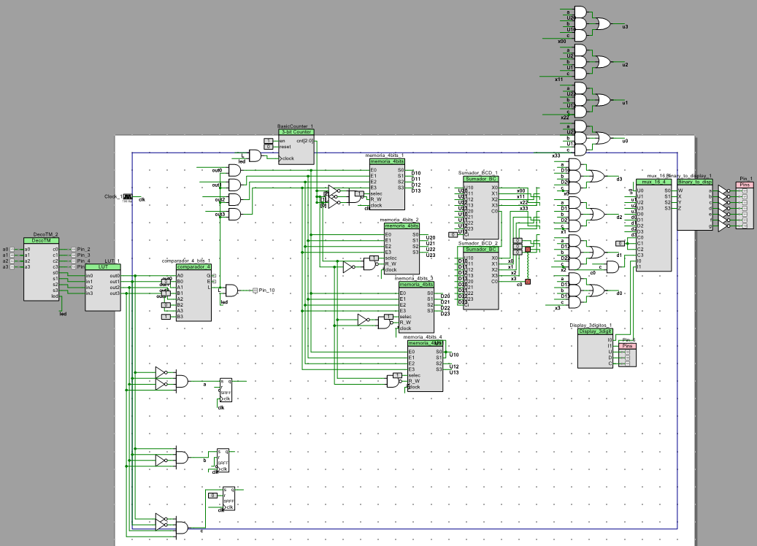The height and width of the screenshot is (546, 757).
Task: Click the OR gate outputting u3
Action: (x=604, y=24)
